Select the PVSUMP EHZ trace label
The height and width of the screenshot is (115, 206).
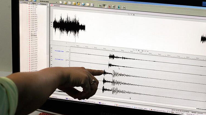click(59, 59)
